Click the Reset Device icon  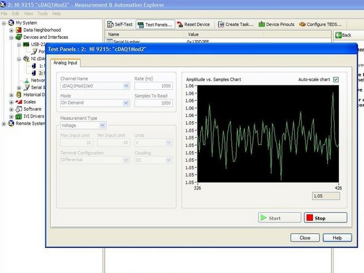[180, 24]
